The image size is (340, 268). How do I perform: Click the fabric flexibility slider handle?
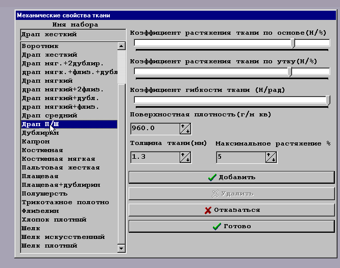click(x=328, y=101)
